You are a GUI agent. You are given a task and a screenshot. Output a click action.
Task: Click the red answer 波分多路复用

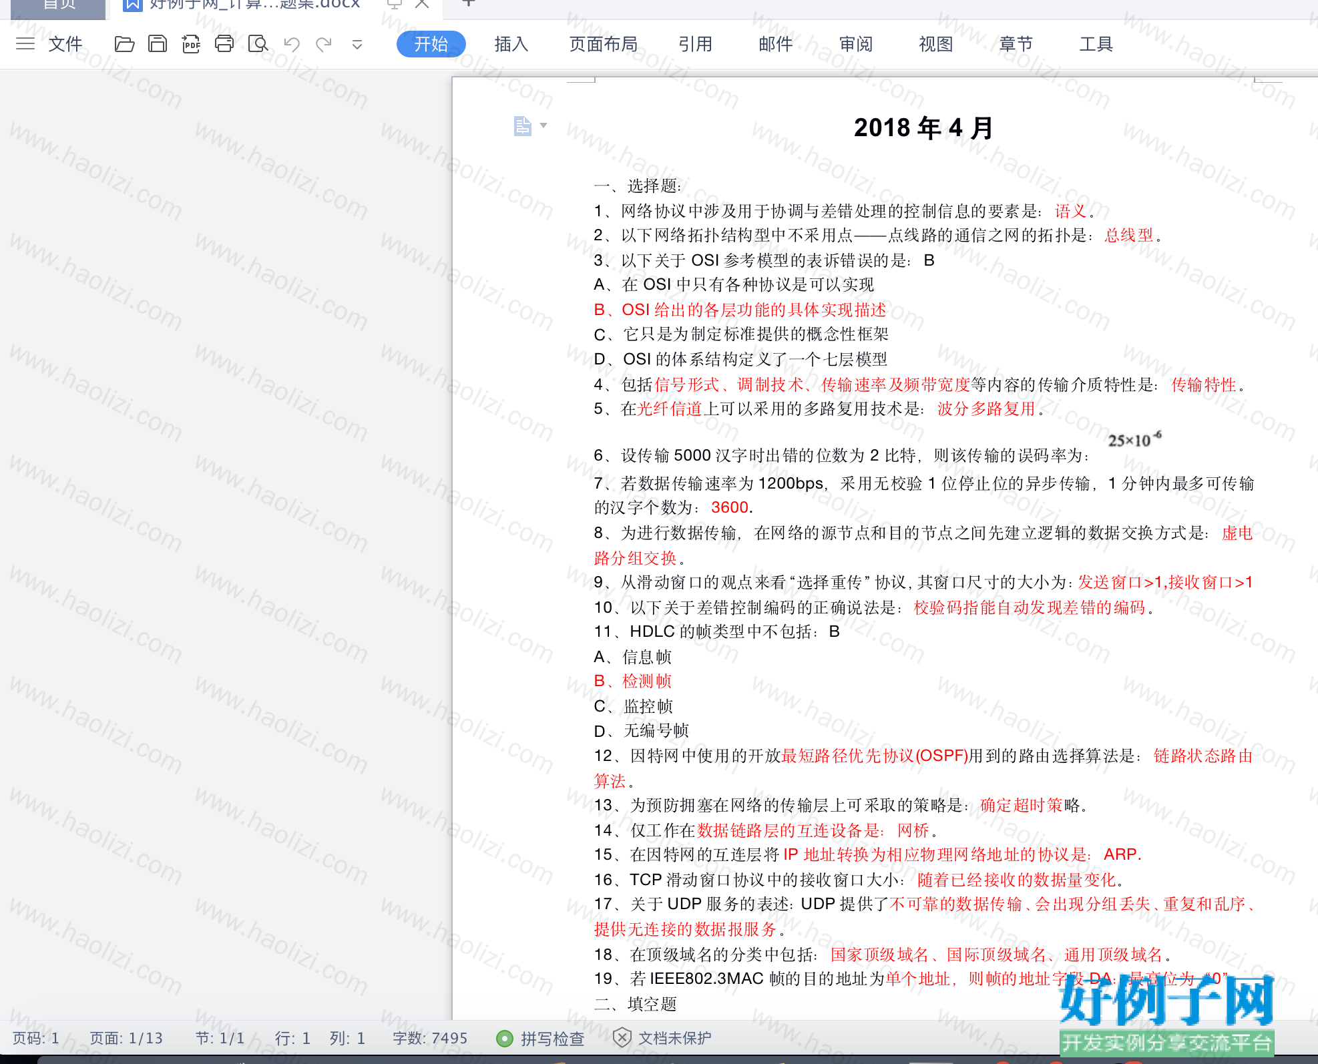[x=986, y=409]
